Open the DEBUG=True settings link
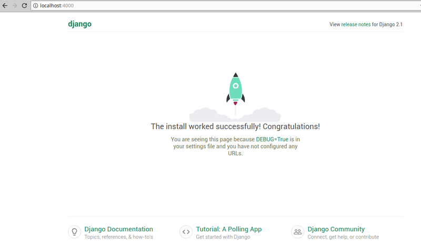 (x=272, y=139)
